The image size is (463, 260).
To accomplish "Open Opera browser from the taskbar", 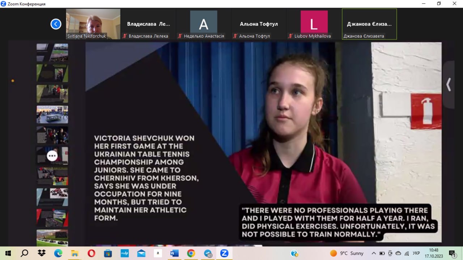I will coord(91,253).
